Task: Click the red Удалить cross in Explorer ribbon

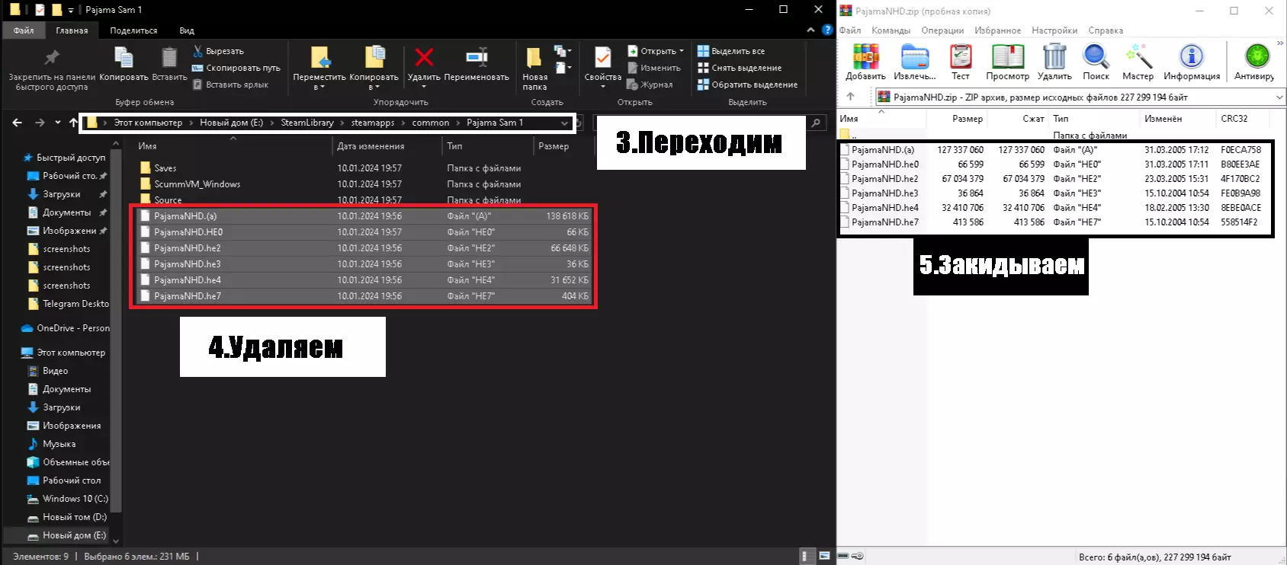Action: click(x=424, y=64)
